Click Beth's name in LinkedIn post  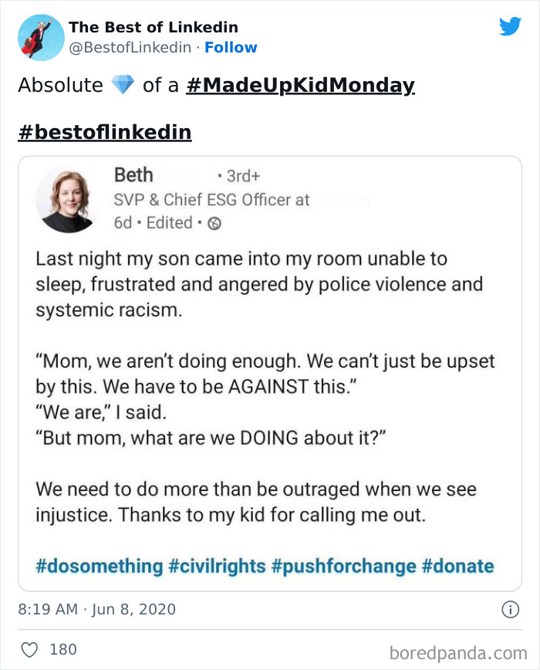pyautogui.click(x=133, y=175)
